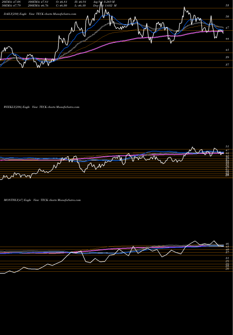Viewport: 233px width, 335px height.
Task: Click the 51 label on weekly price axis
Action: pos(227,147)
